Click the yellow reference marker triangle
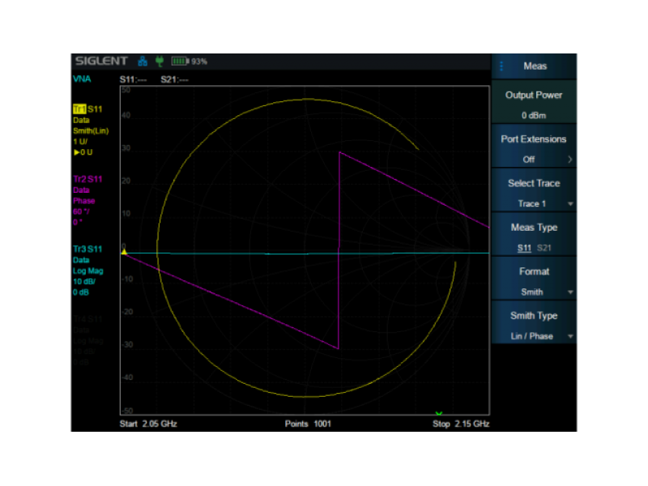The width and height of the screenshot is (648, 486). tap(124, 251)
